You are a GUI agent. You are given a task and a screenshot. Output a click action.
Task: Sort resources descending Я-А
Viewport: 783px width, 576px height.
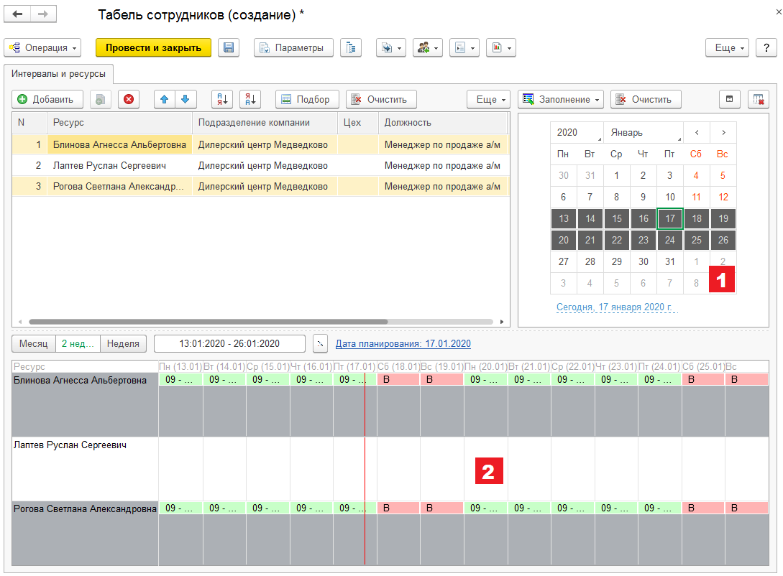[250, 99]
